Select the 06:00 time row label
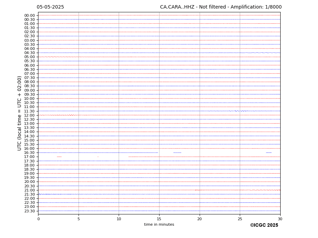This screenshot has width=318, height=238. click(x=30, y=65)
